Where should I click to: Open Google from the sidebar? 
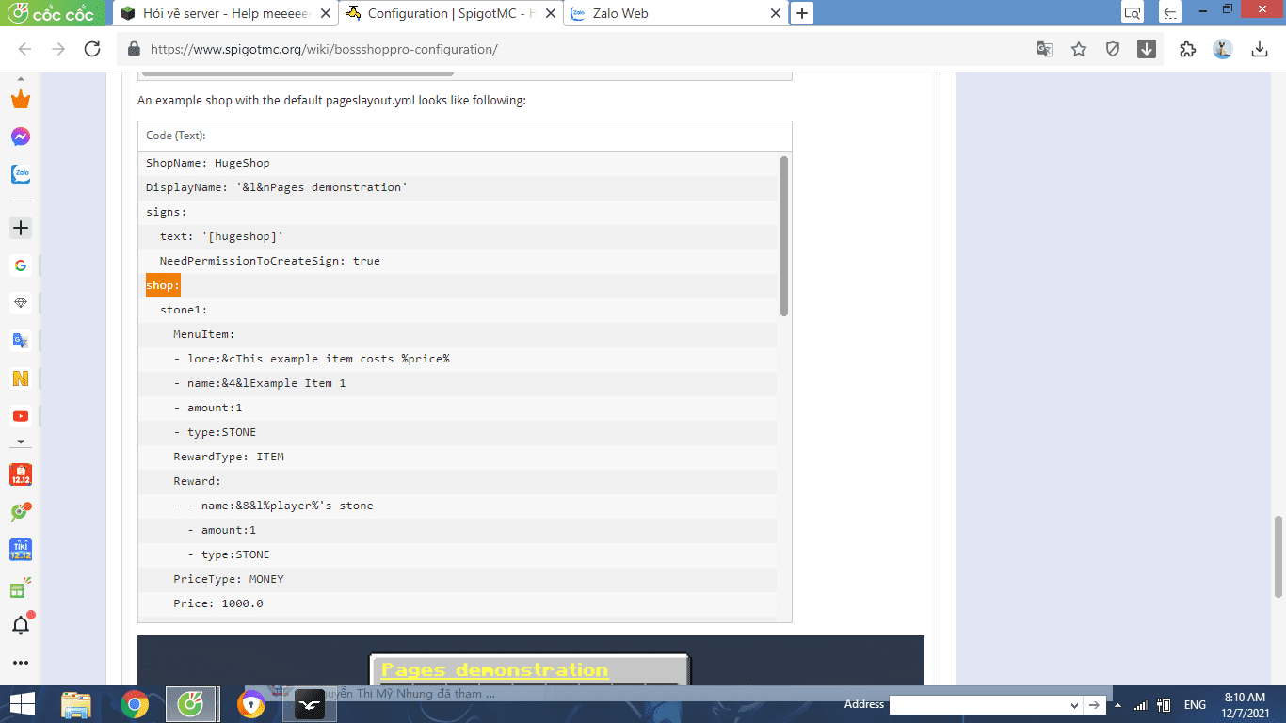coord(21,265)
